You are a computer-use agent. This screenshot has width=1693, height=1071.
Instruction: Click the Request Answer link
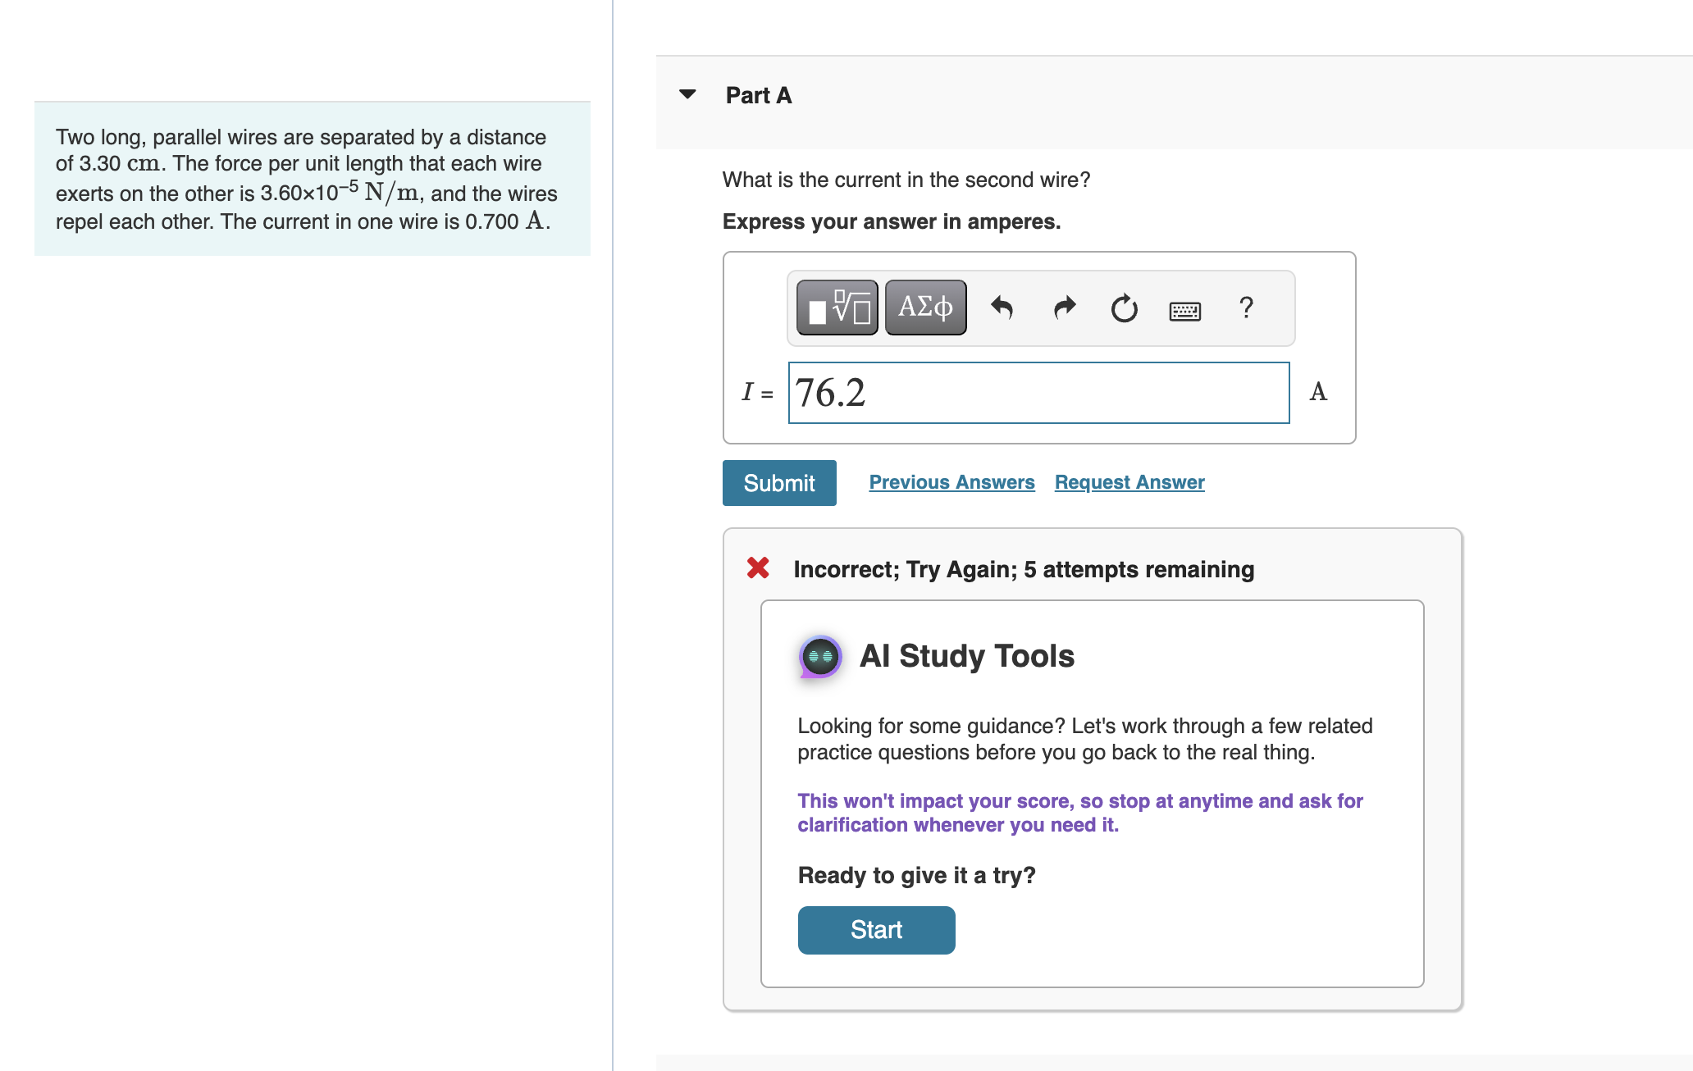[x=1129, y=482]
